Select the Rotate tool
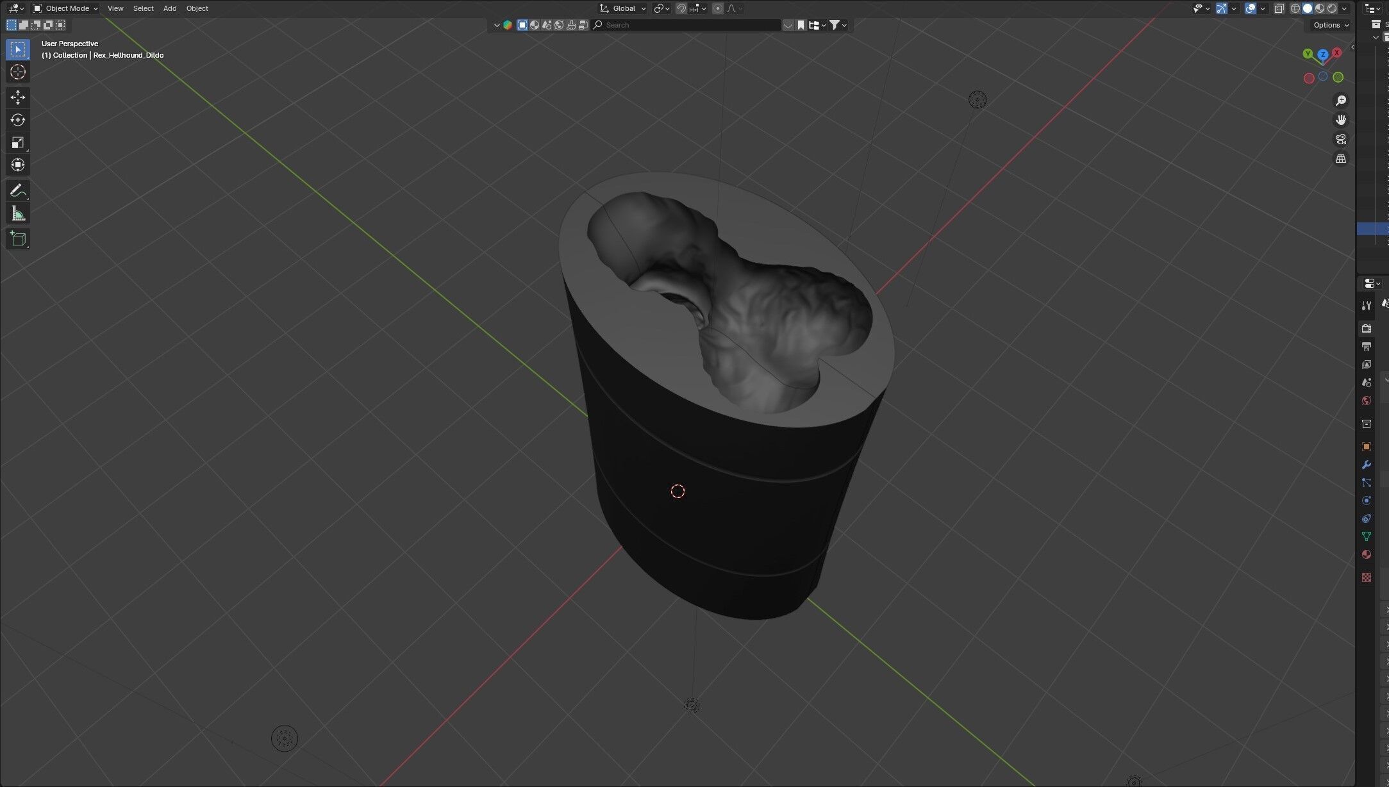1389x787 pixels. (18, 120)
